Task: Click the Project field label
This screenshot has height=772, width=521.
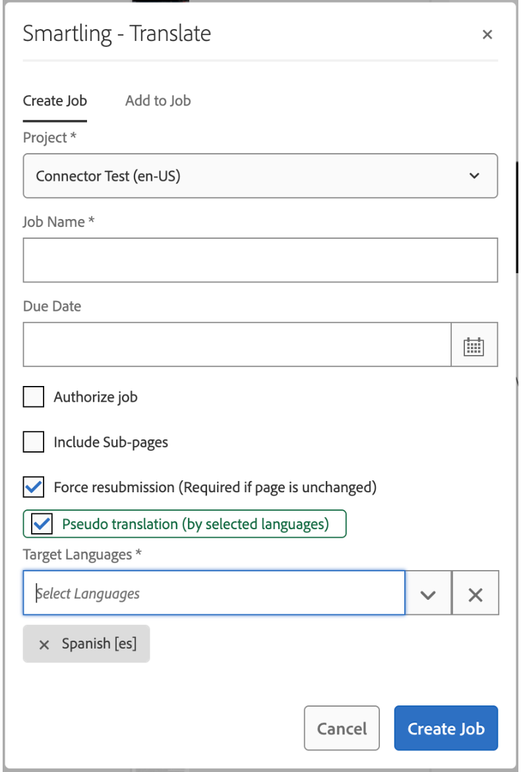Action: [x=49, y=138]
